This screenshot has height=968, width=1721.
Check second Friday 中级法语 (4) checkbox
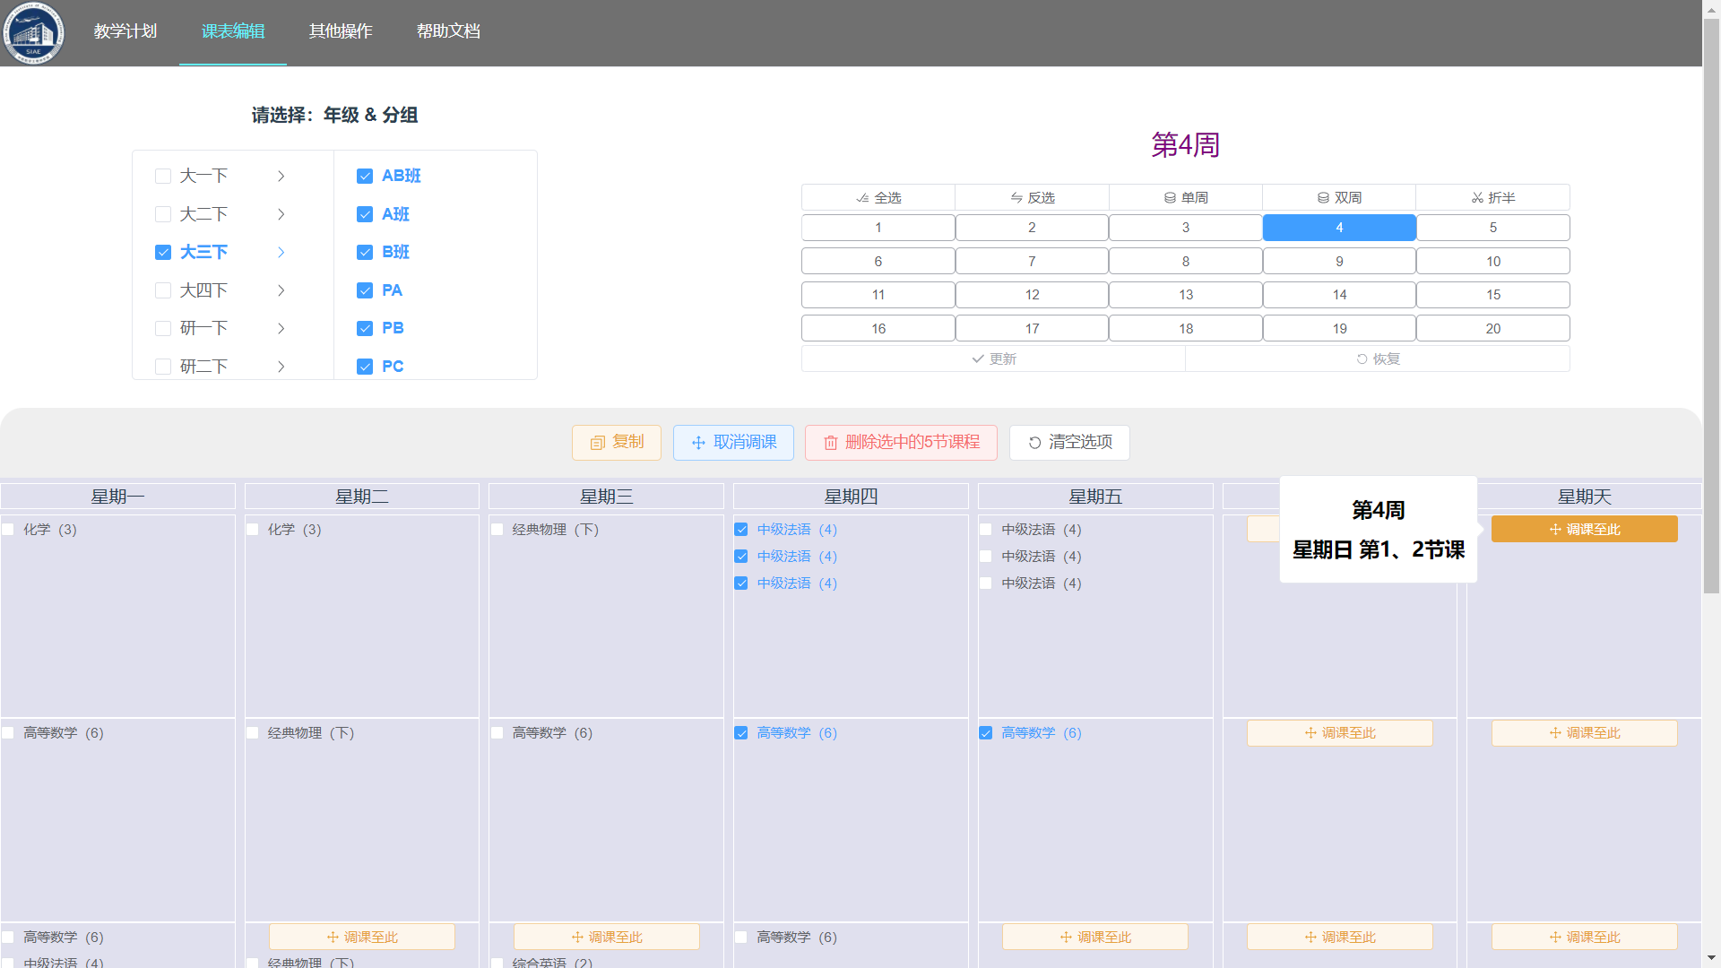[986, 557]
